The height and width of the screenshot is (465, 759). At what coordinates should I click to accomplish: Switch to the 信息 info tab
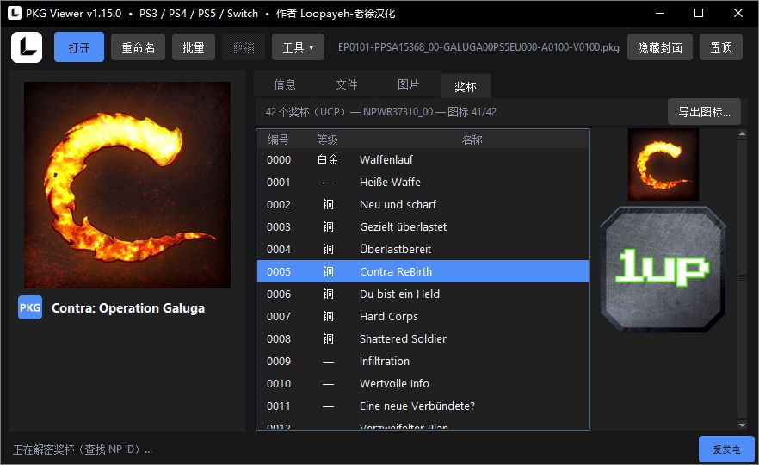(285, 84)
